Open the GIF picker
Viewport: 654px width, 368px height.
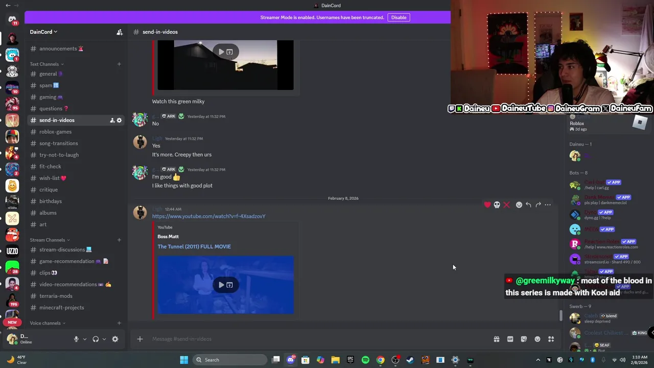[510, 339]
